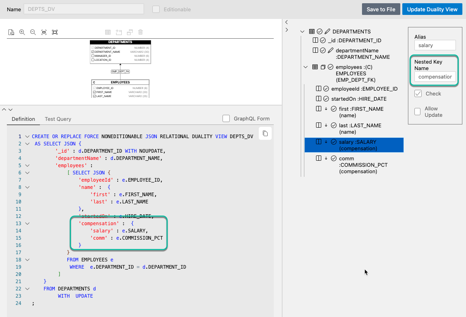Fold code line 5 'employees' block

coord(27,166)
